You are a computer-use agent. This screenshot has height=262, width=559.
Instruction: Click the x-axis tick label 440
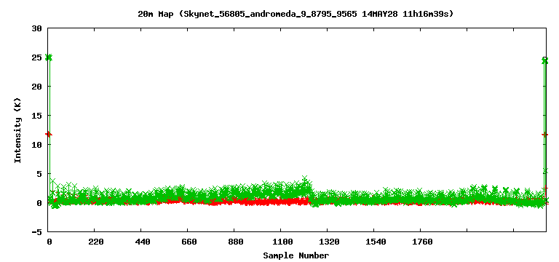click(142, 242)
